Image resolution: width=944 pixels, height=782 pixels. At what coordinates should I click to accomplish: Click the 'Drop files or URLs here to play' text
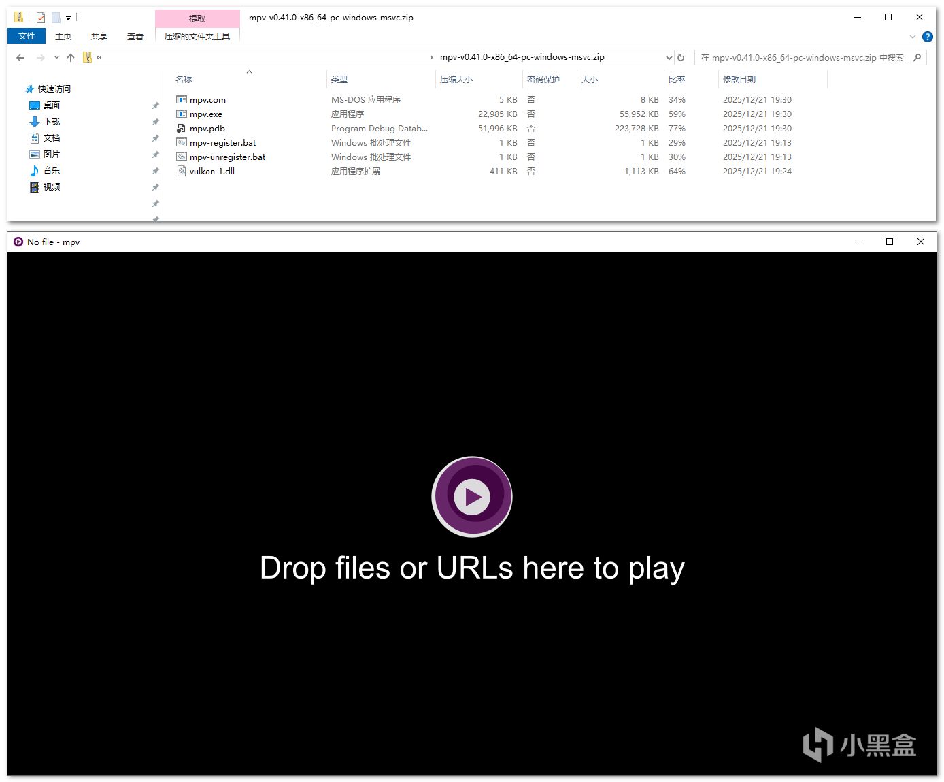pos(472,568)
